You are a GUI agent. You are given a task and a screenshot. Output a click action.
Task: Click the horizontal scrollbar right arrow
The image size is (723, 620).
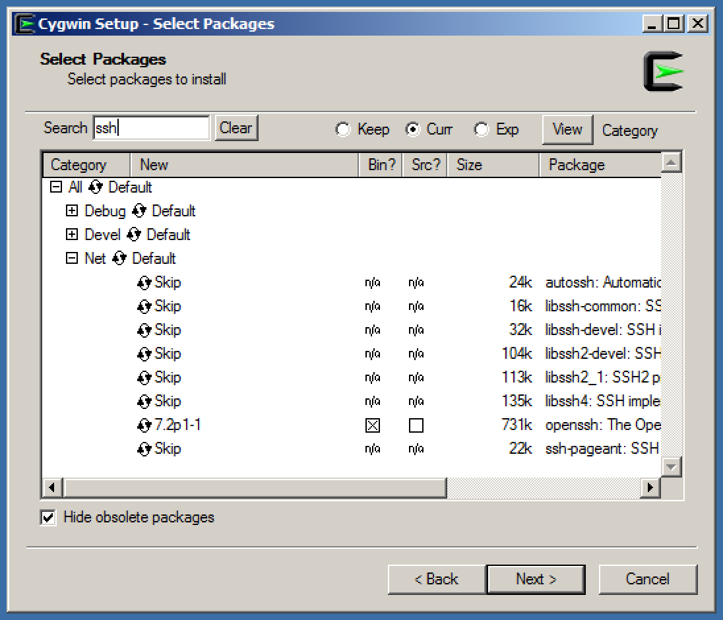[650, 487]
